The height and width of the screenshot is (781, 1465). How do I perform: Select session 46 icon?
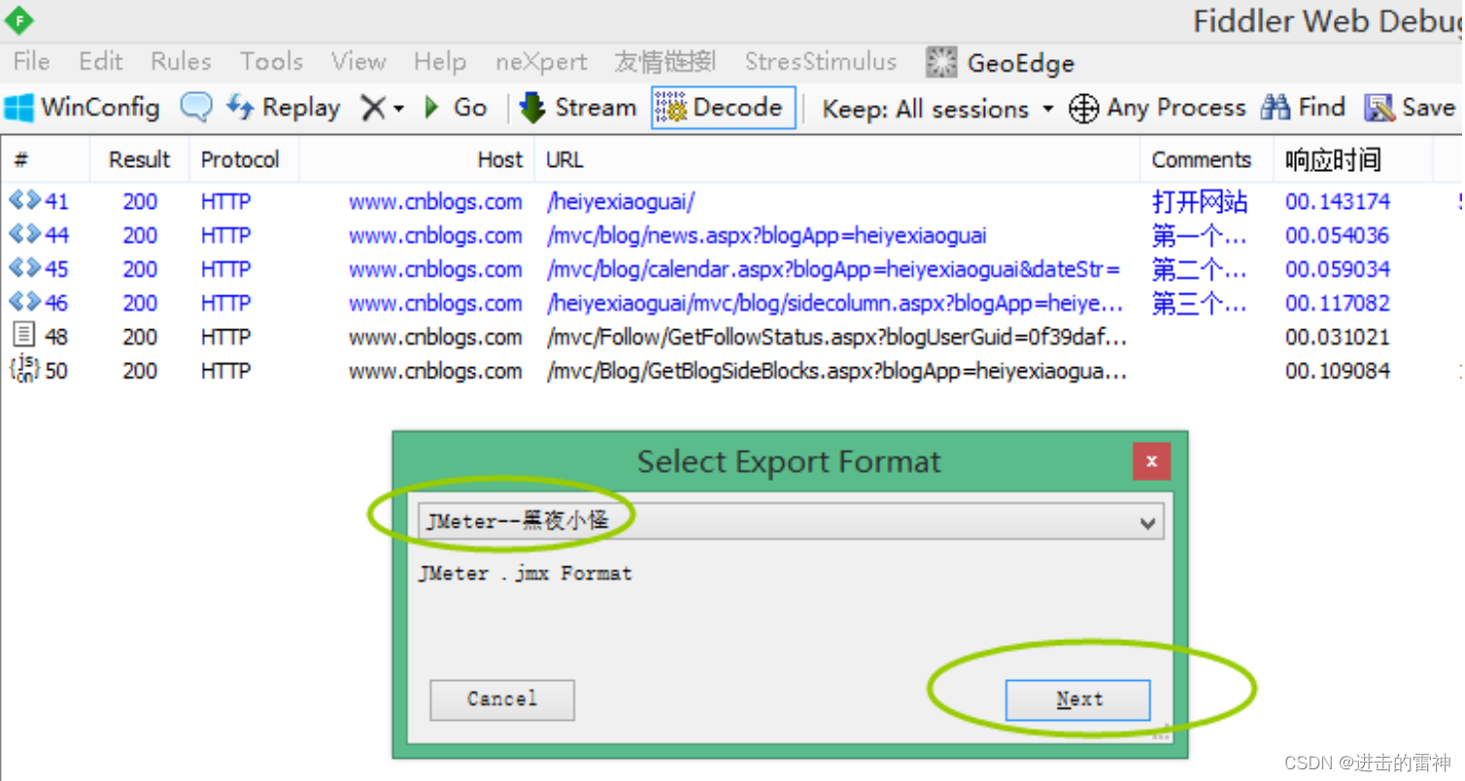point(24,302)
